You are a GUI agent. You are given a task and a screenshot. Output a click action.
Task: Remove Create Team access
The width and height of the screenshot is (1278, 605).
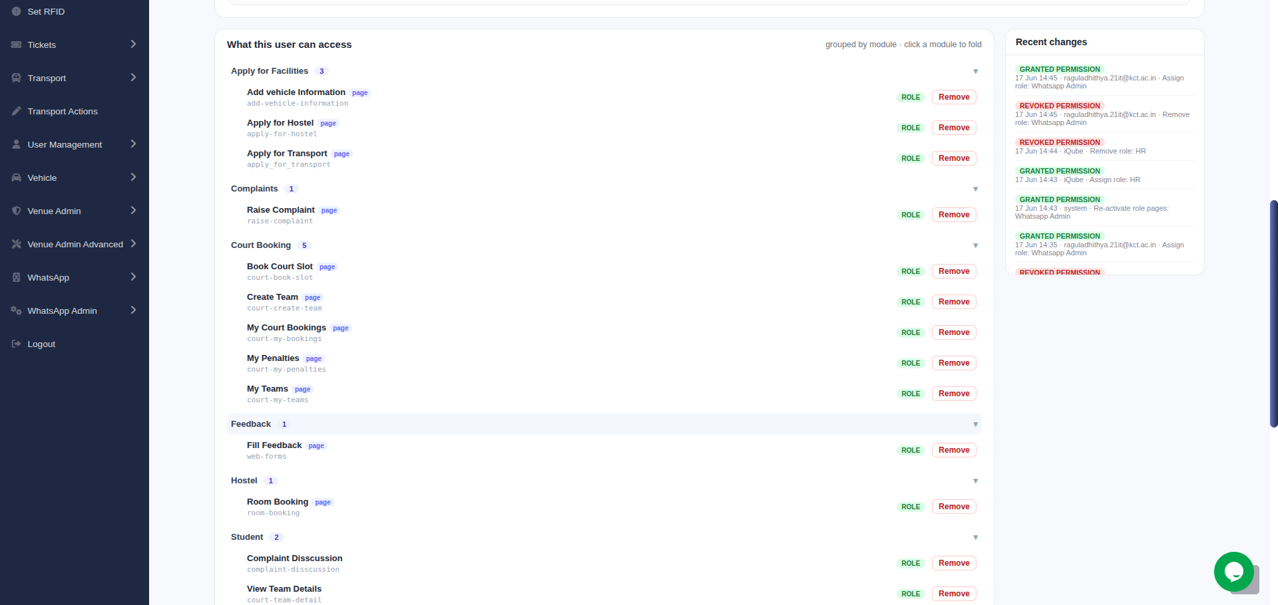click(x=954, y=302)
